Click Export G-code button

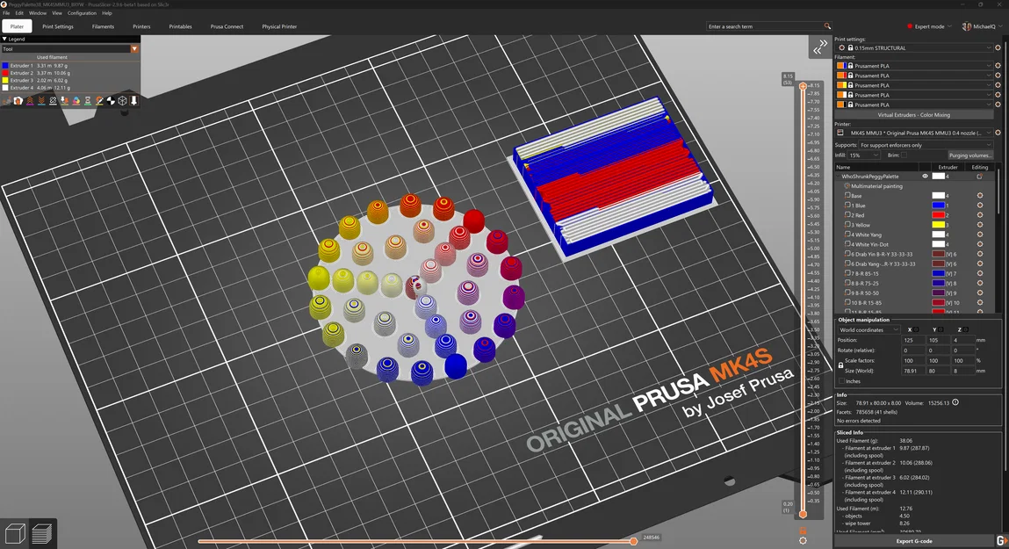914,540
